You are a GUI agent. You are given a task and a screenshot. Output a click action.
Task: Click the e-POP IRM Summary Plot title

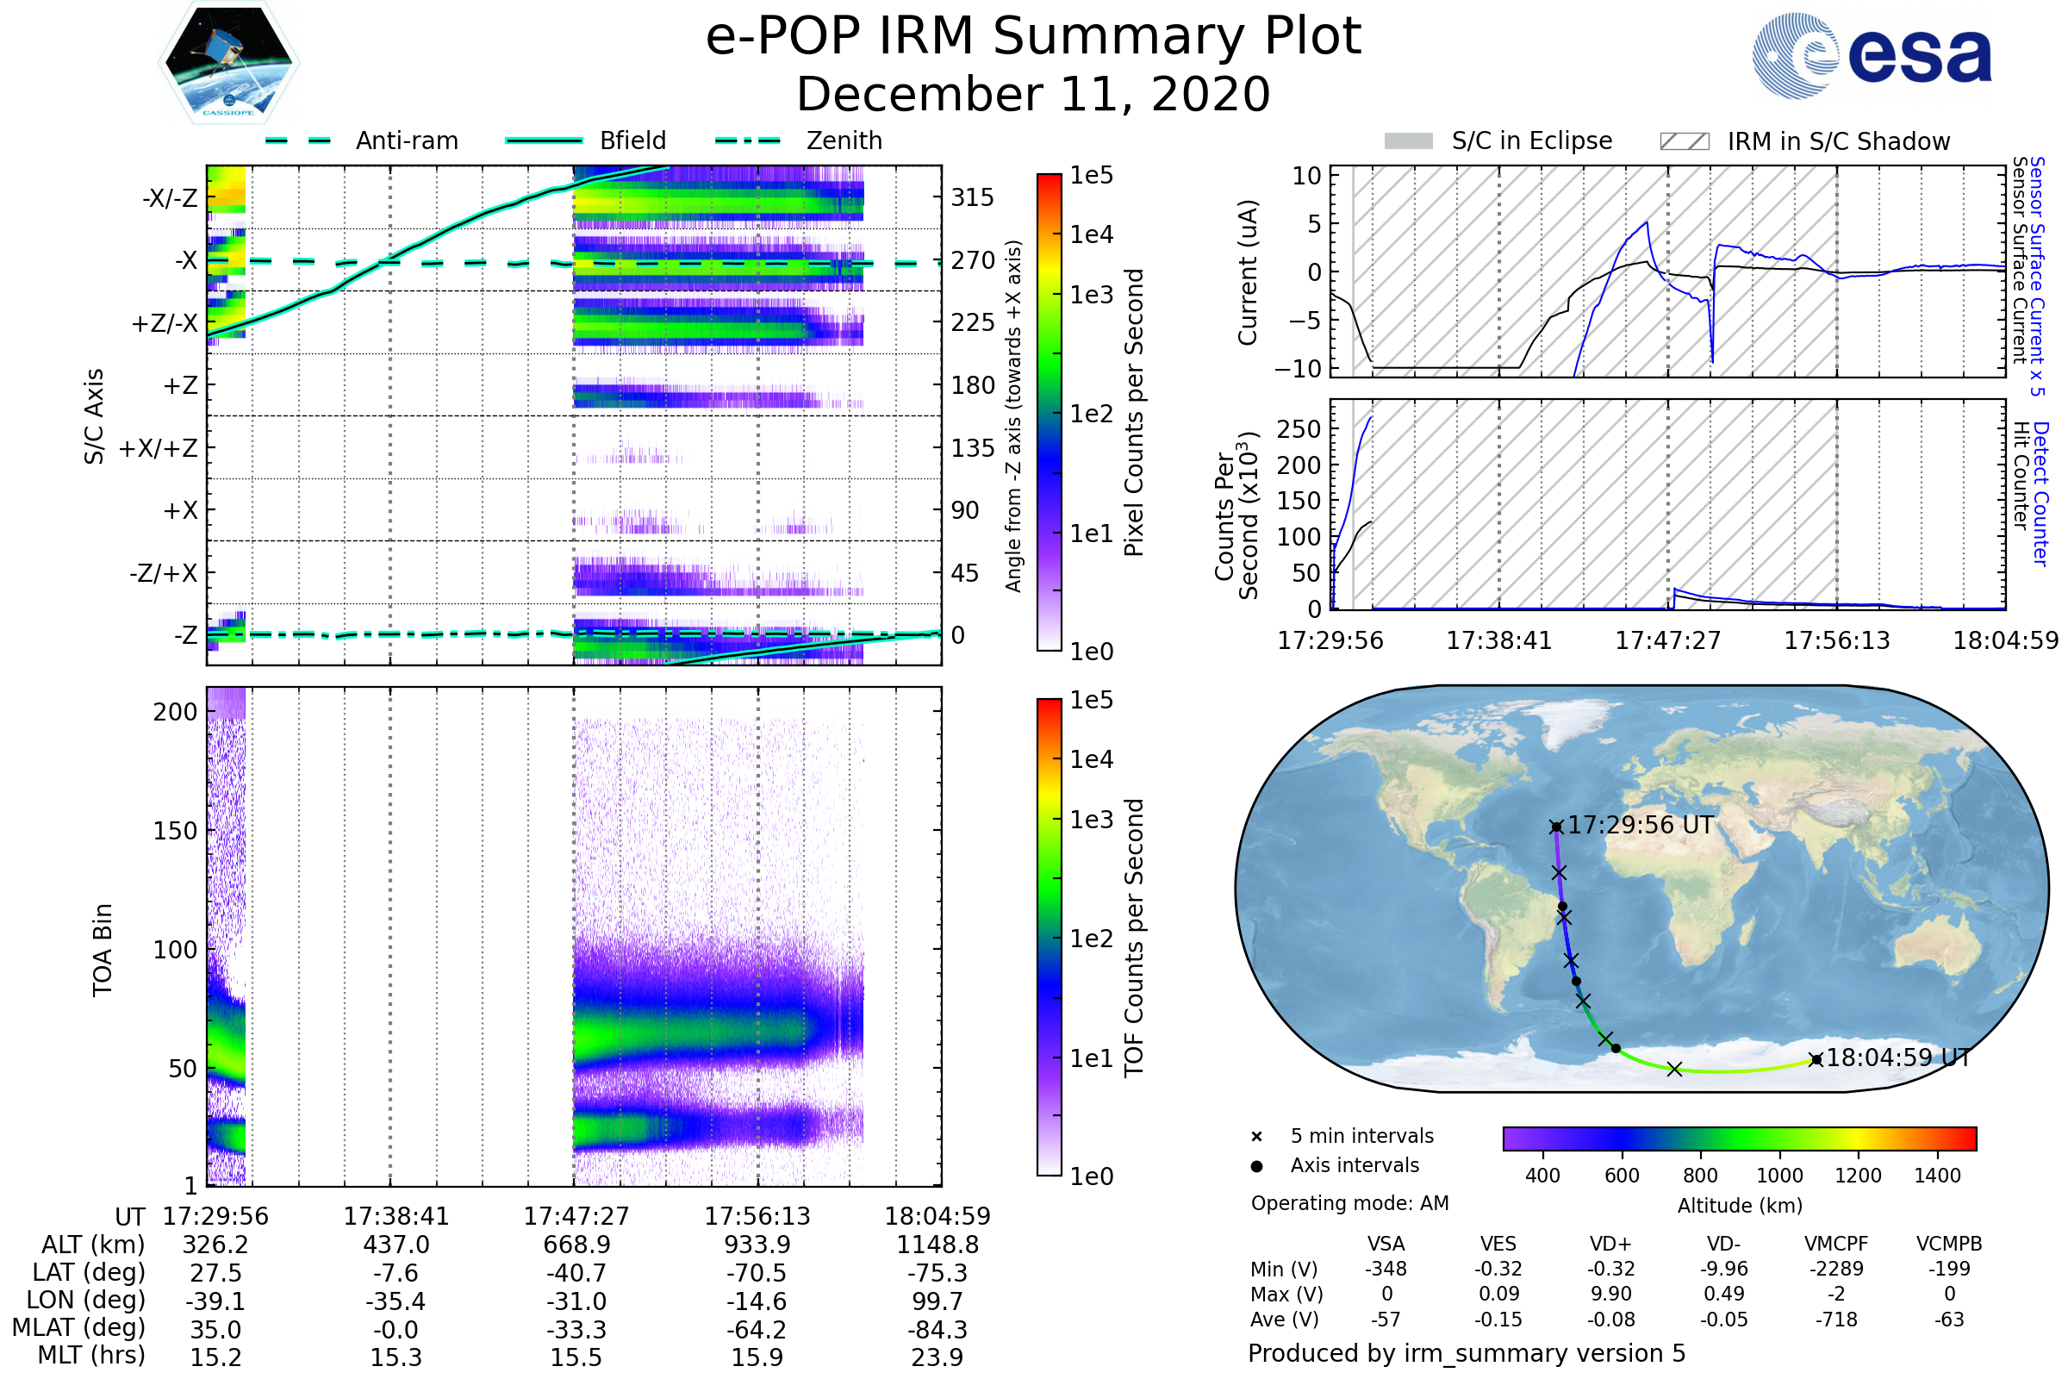[1033, 37]
